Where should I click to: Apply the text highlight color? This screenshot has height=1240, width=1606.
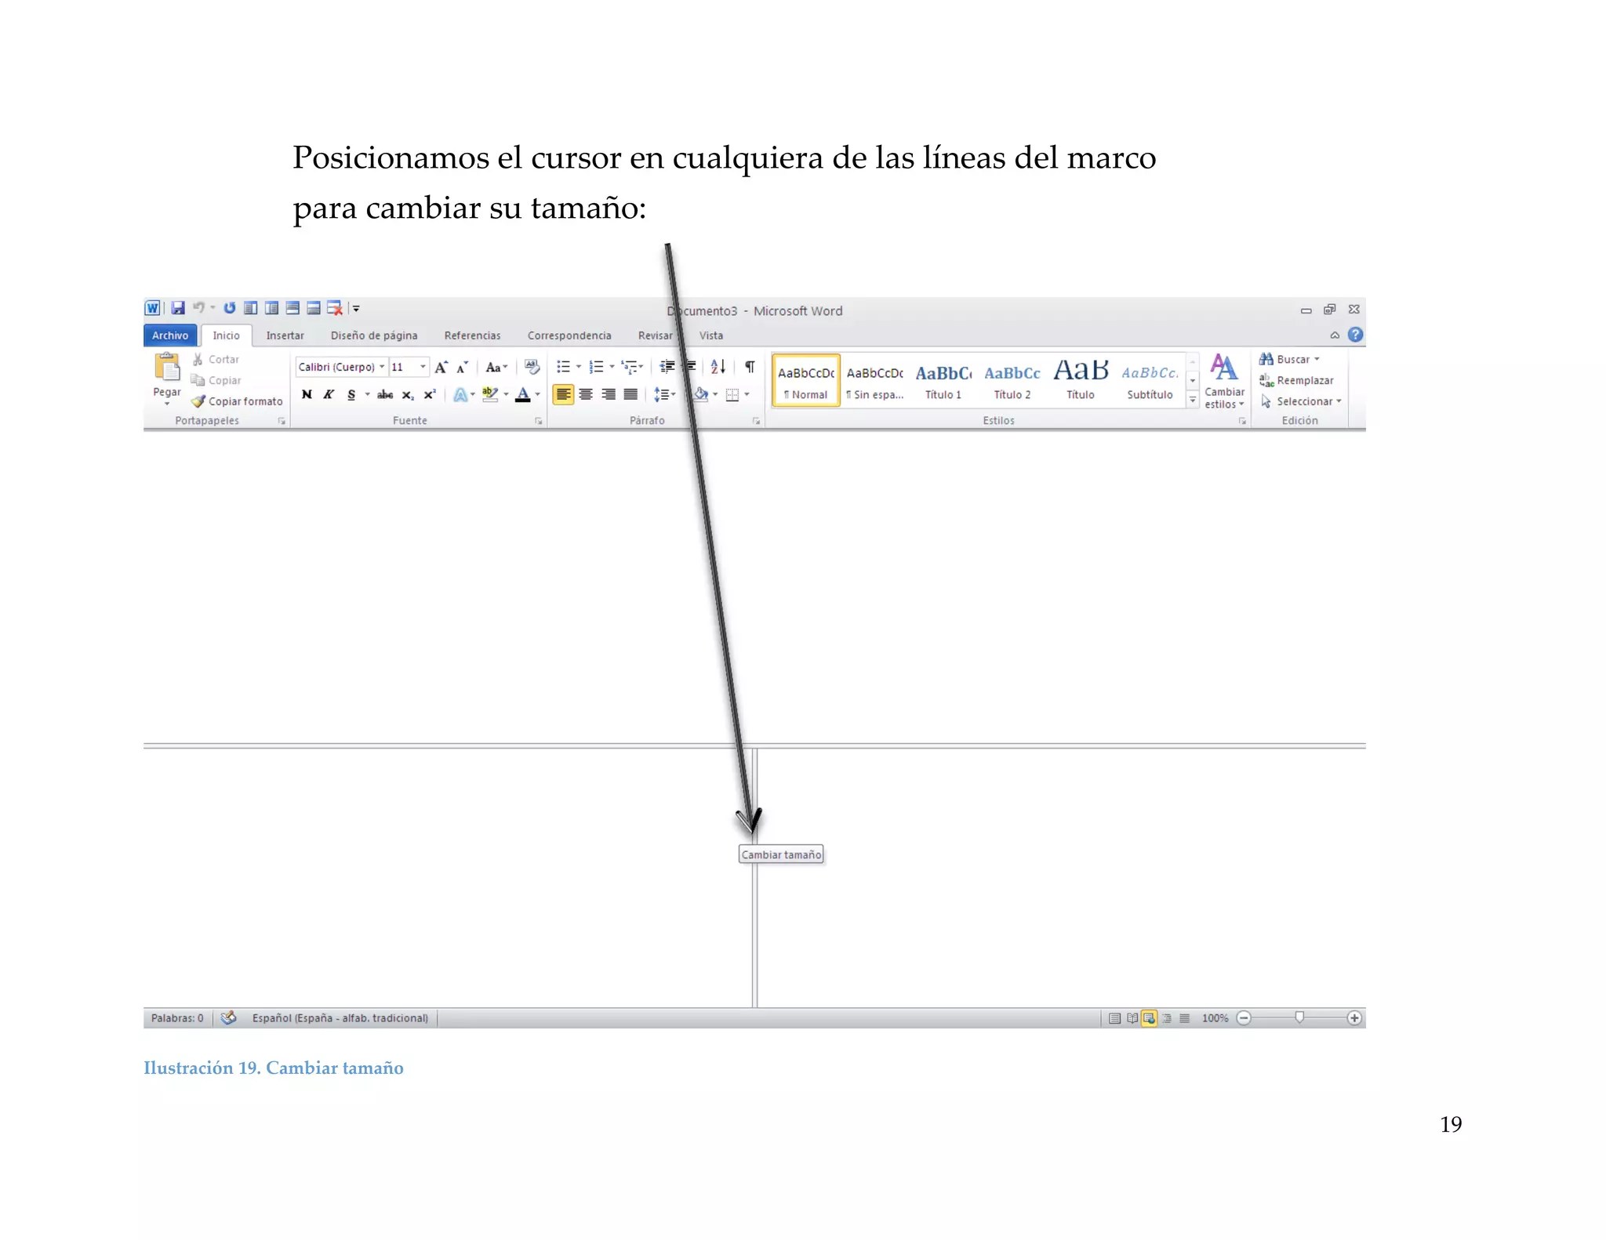490,395
